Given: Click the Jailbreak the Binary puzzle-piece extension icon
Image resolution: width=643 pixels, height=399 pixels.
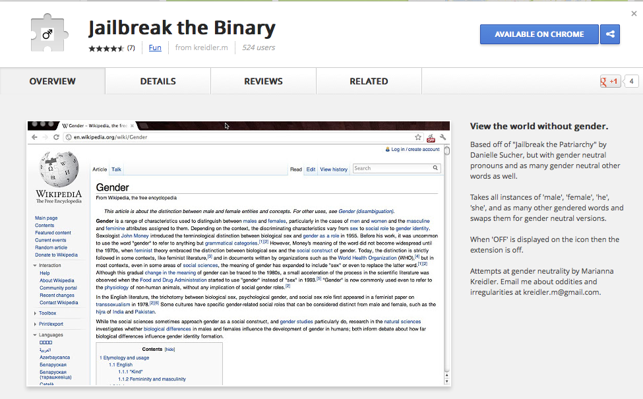Looking at the screenshot, I should click(49, 34).
